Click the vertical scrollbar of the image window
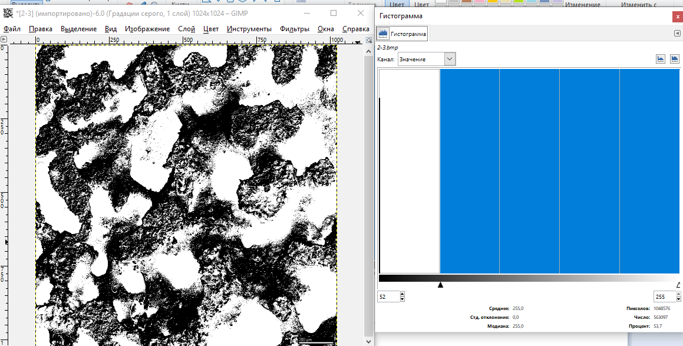 [x=369, y=177]
